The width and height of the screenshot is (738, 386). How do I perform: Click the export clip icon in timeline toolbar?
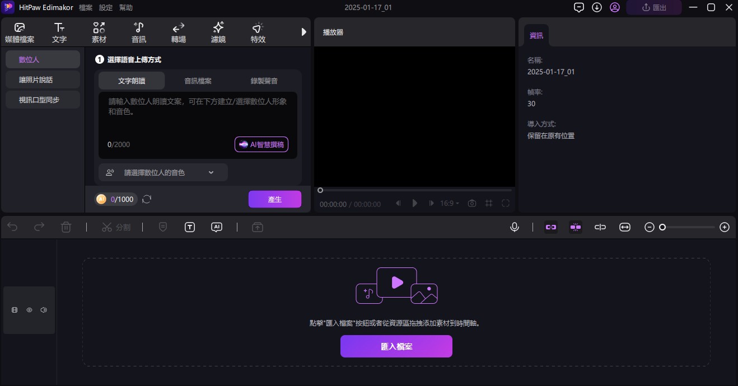tap(258, 227)
